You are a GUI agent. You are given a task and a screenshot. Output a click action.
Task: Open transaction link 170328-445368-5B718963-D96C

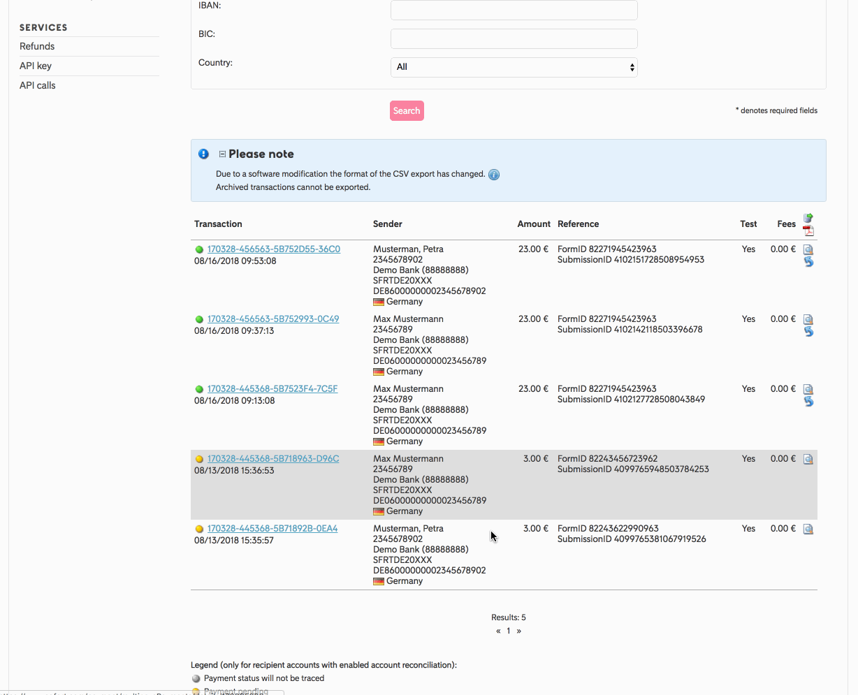(x=273, y=459)
